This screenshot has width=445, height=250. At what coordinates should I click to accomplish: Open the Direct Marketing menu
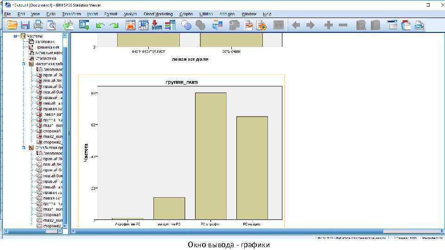click(x=158, y=14)
